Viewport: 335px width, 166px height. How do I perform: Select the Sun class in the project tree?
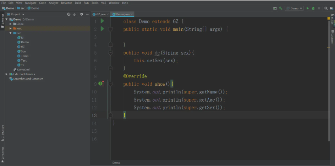(22, 51)
